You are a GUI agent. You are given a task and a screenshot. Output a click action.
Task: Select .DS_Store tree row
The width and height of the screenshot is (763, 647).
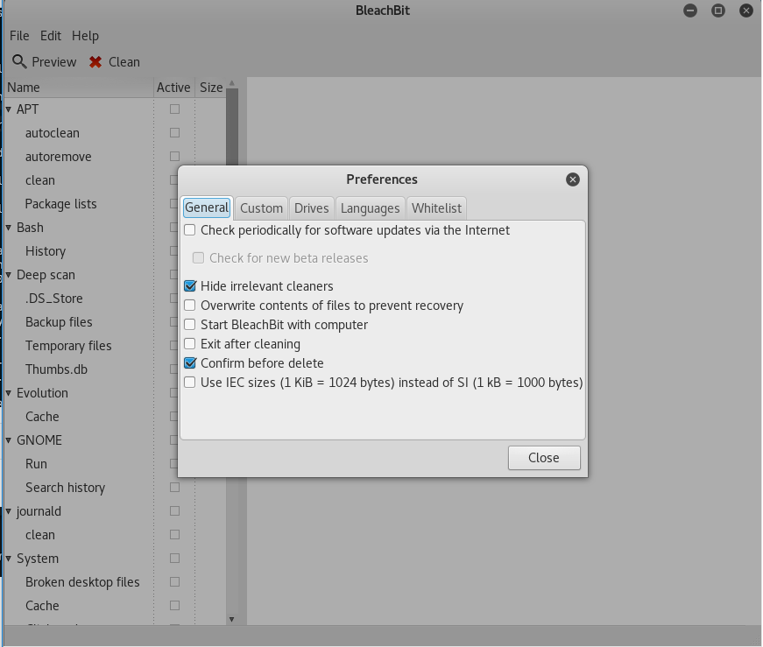coord(54,299)
